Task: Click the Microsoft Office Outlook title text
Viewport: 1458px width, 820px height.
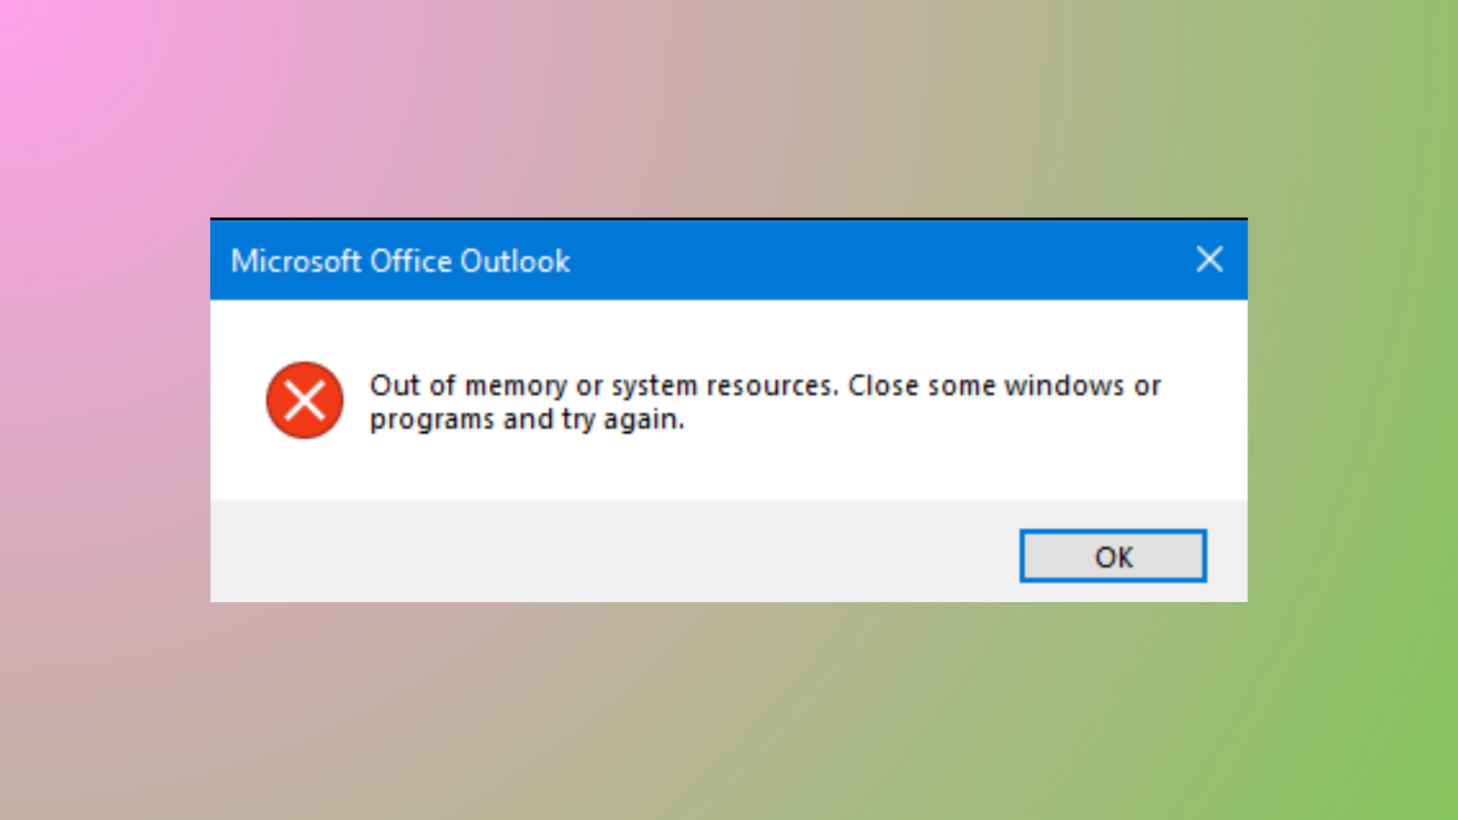Action: [x=399, y=260]
